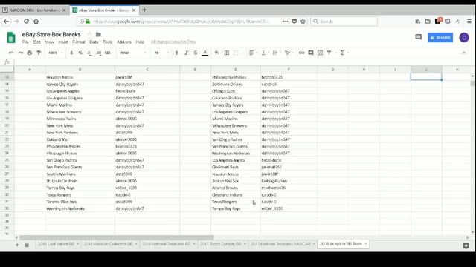476x267 pixels.
Task: Open the View menu
Action: click(x=50, y=42)
